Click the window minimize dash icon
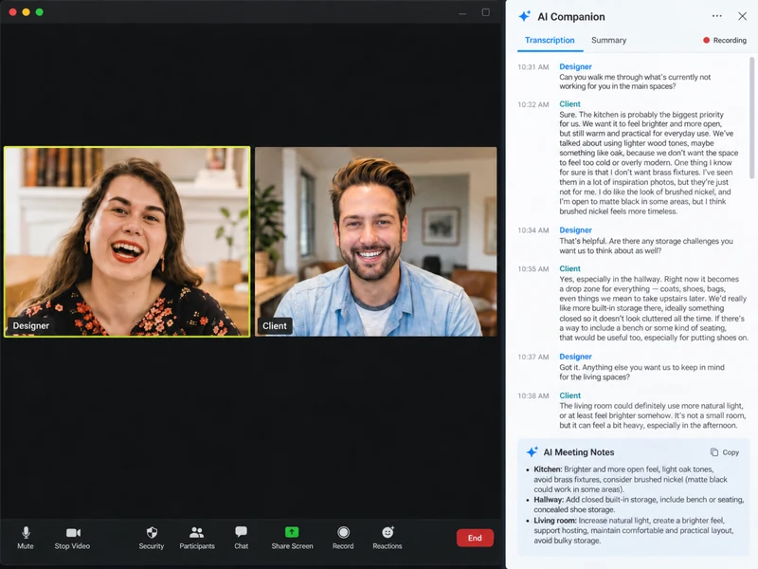Viewport: 758px width, 569px height. pyautogui.click(x=462, y=14)
